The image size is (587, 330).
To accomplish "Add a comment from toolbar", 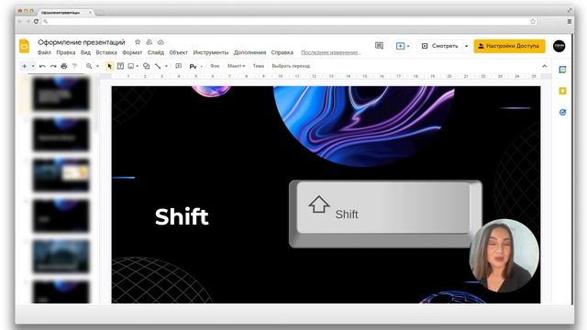I will [179, 66].
